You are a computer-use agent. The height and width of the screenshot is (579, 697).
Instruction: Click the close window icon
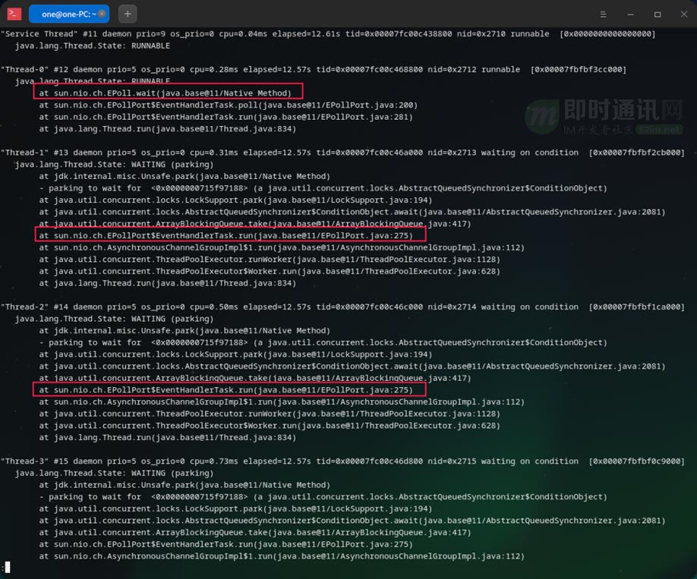point(684,14)
